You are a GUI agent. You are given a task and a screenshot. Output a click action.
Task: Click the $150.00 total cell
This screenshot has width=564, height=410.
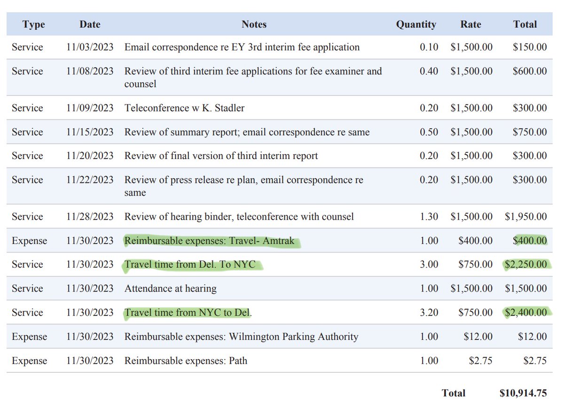[x=530, y=47]
